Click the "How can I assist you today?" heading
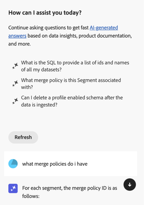 (x=45, y=13)
